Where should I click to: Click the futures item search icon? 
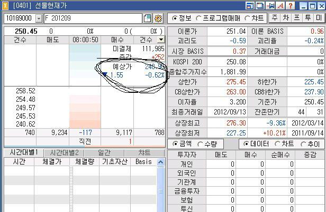pos(148,18)
